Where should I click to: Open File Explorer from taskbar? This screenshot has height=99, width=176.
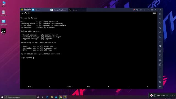[x=52, y=97]
